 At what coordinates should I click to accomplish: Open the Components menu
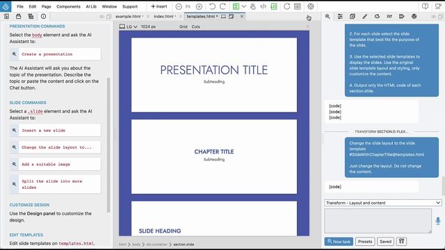(x=68, y=6)
